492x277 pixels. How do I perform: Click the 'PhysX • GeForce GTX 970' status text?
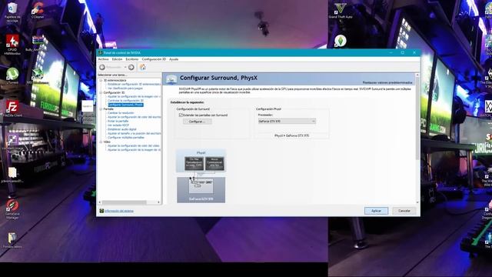point(291,135)
